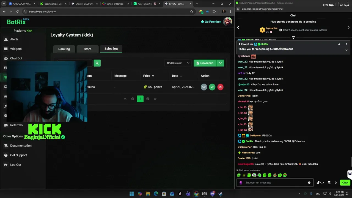The height and width of the screenshot is (198, 352).
Task: Approve the 500da sale with green checkmark
Action: [x=212, y=87]
